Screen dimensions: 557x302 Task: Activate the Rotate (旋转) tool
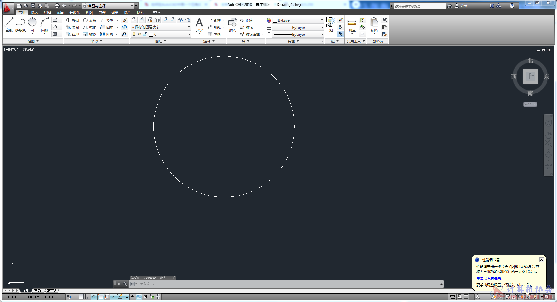click(90, 20)
